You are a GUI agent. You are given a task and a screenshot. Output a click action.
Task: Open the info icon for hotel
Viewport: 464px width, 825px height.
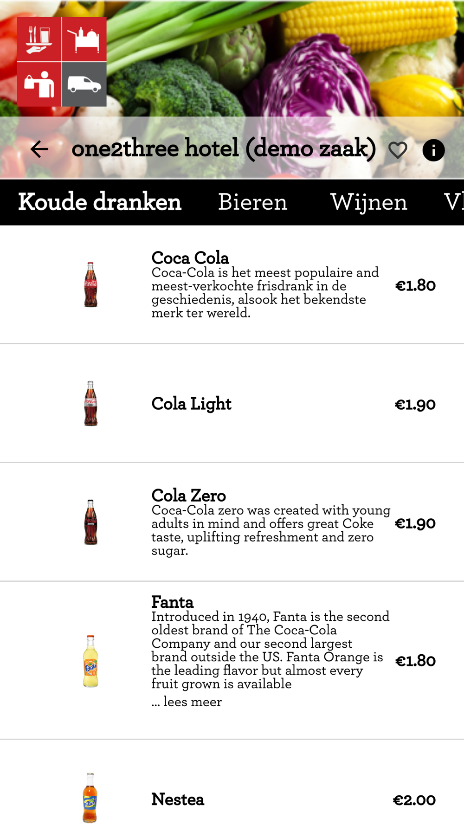433,150
